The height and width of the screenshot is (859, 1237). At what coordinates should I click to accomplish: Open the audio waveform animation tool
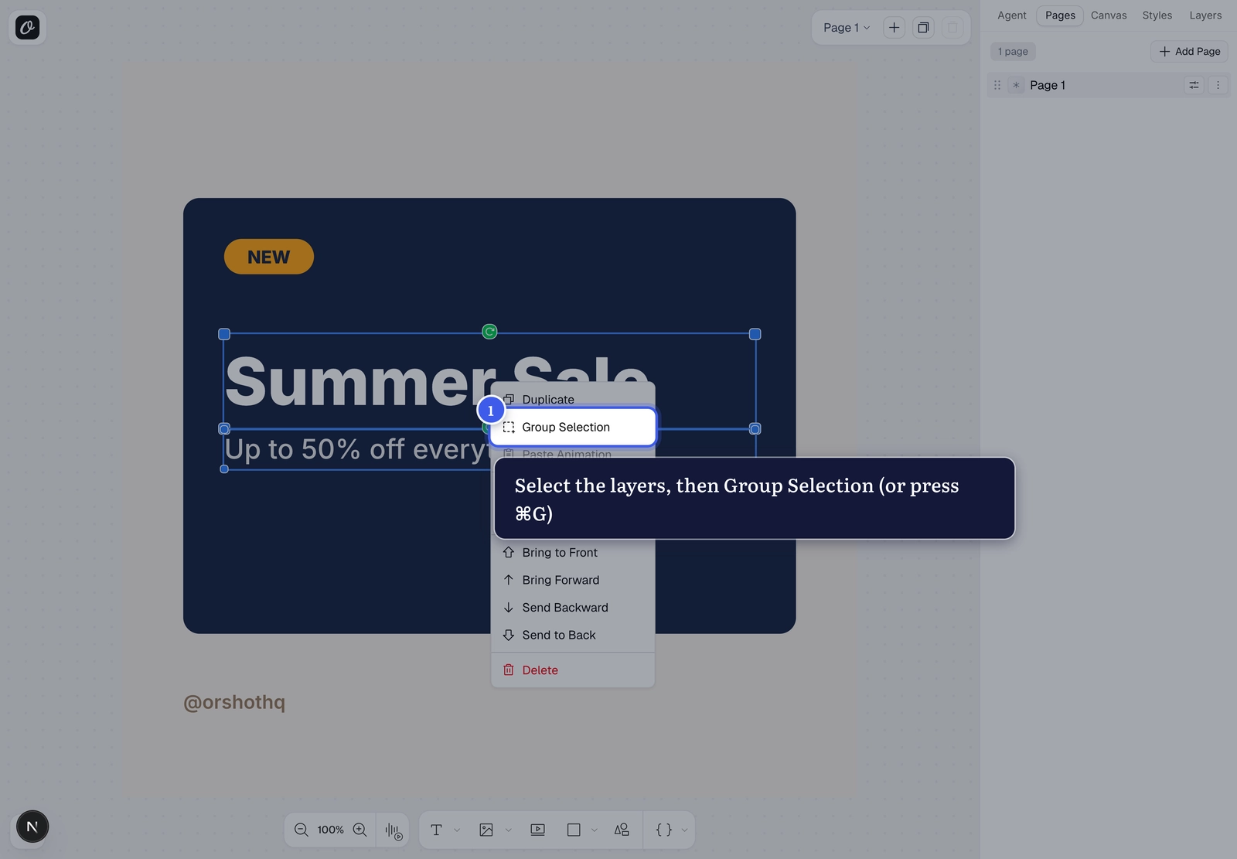click(x=394, y=830)
